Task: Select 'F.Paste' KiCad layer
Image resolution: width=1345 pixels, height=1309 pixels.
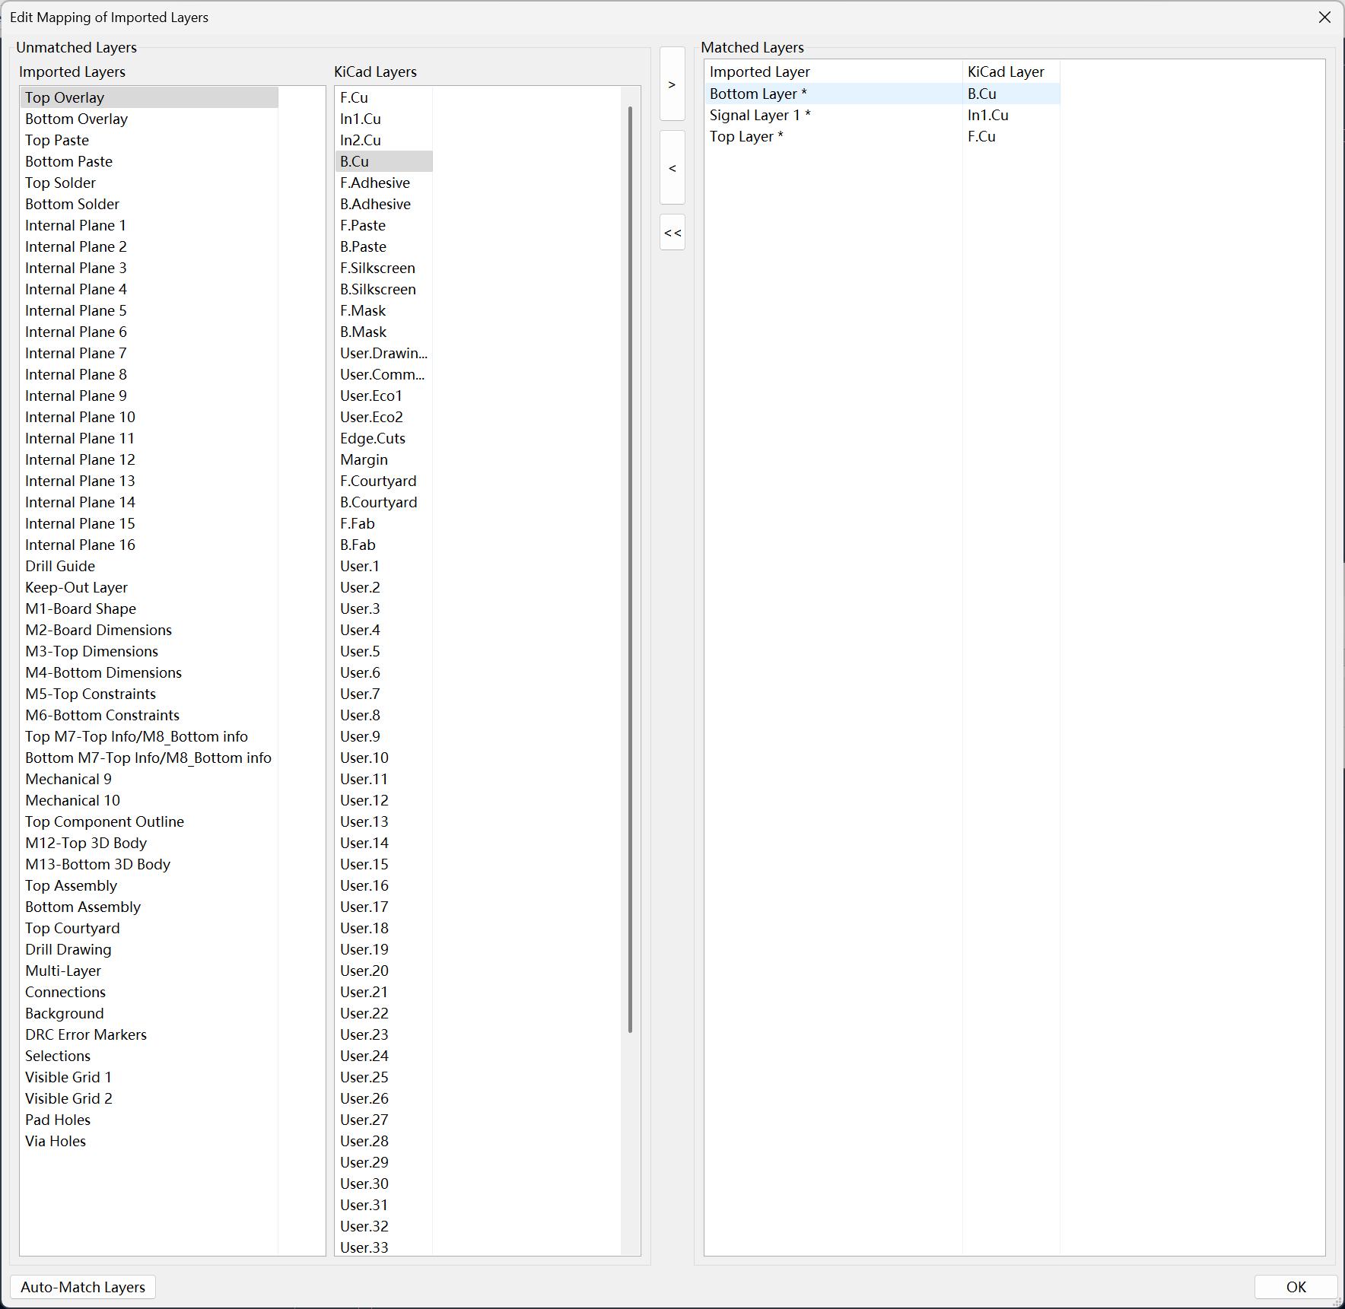Action: 384,225
